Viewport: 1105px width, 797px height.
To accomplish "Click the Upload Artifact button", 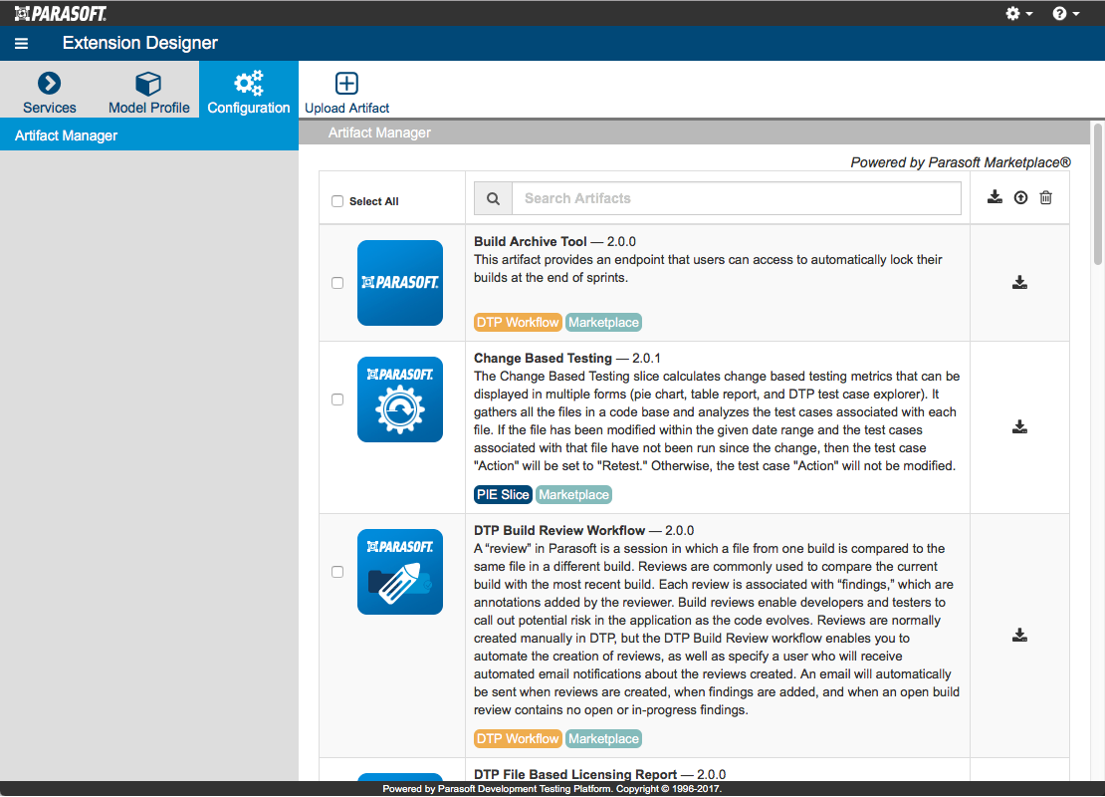I will coord(346,92).
